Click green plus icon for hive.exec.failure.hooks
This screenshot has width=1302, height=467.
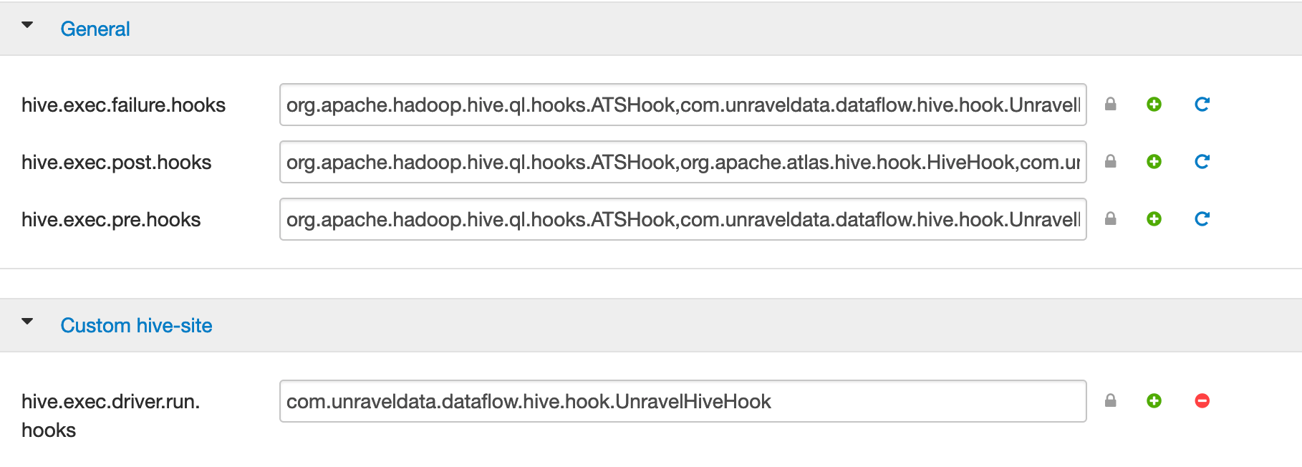(x=1154, y=105)
